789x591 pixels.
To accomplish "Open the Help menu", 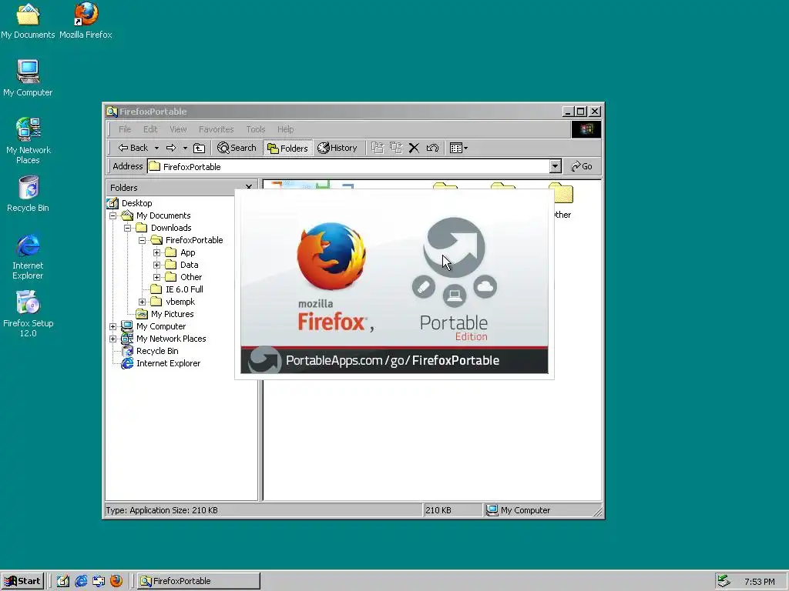I will click(285, 129).
